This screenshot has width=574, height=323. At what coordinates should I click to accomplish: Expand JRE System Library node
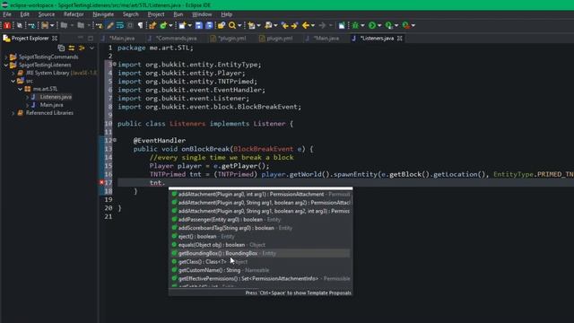tap(13, 74)
